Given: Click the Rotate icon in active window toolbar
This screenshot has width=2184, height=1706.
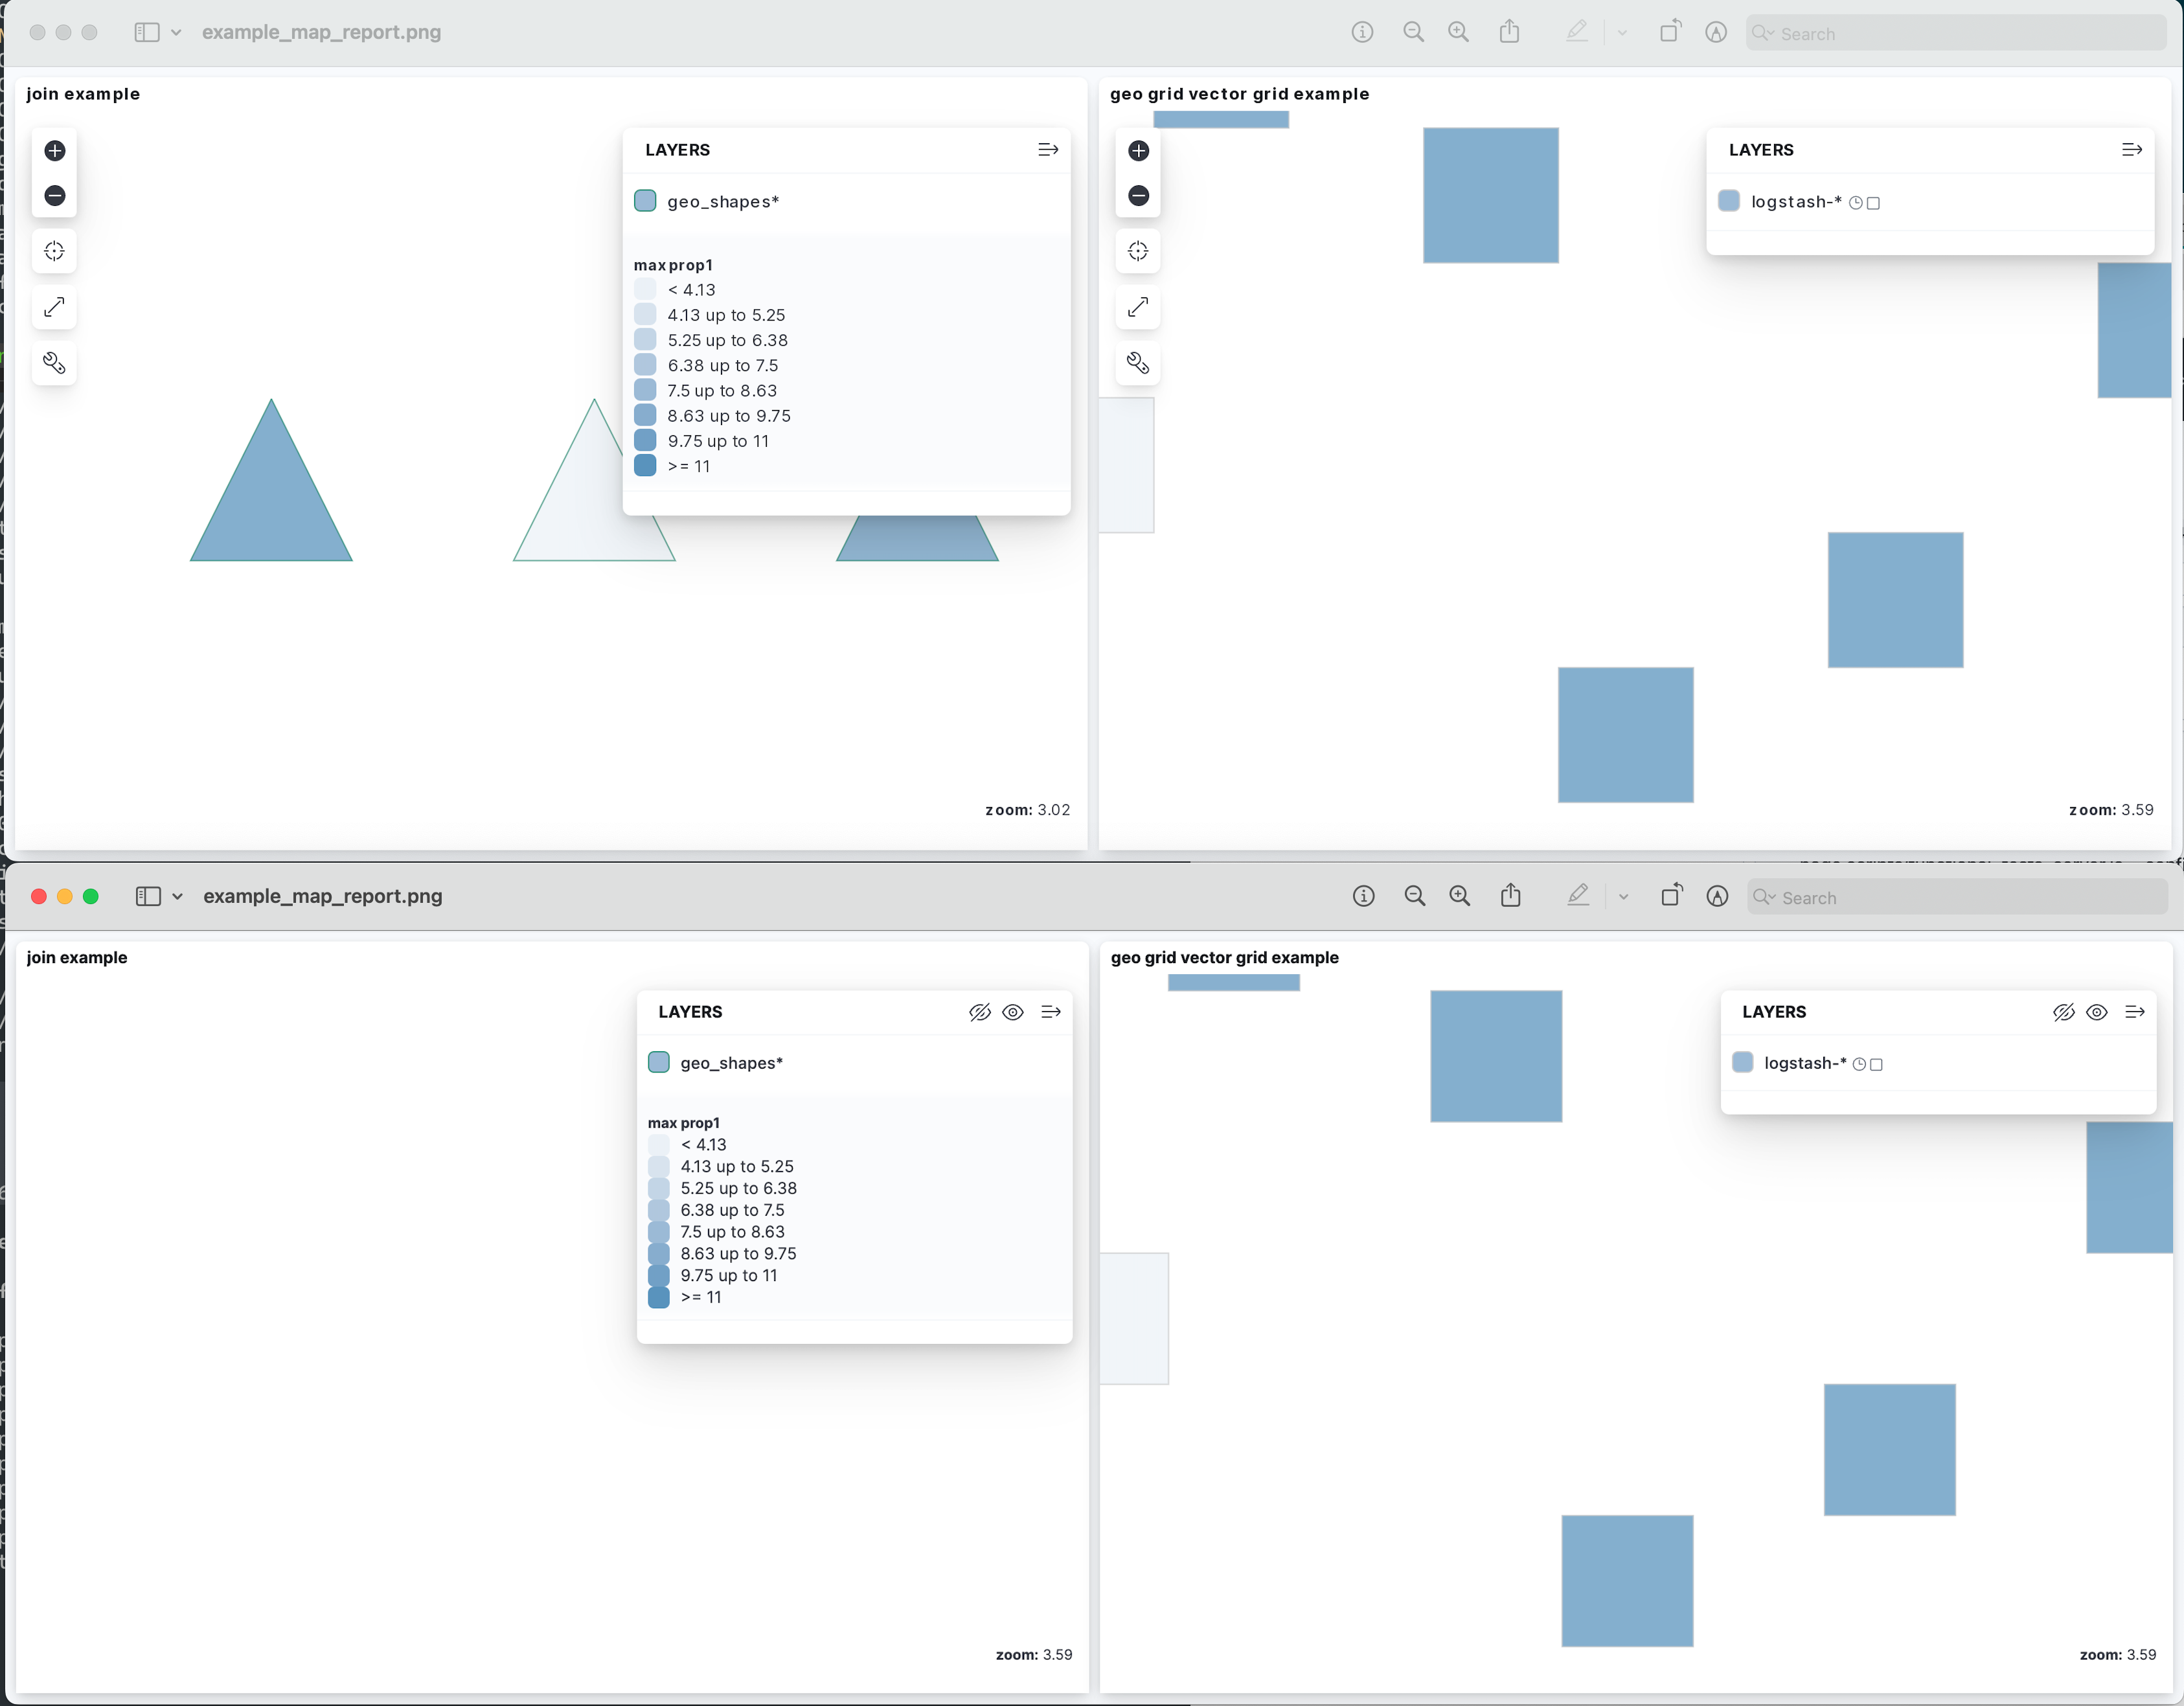Looking at the screenshot, I should (x=1670, y=896).
